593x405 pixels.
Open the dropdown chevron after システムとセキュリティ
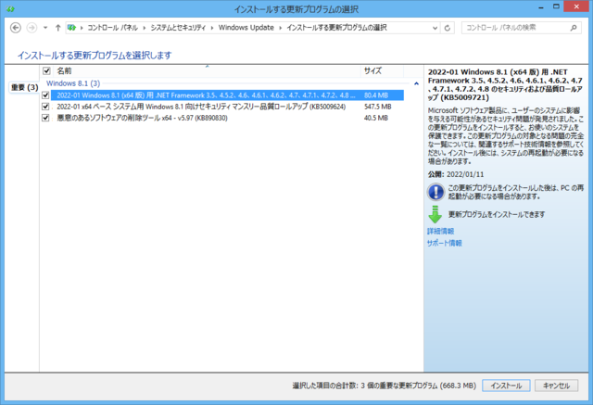[x=212, y=28]
